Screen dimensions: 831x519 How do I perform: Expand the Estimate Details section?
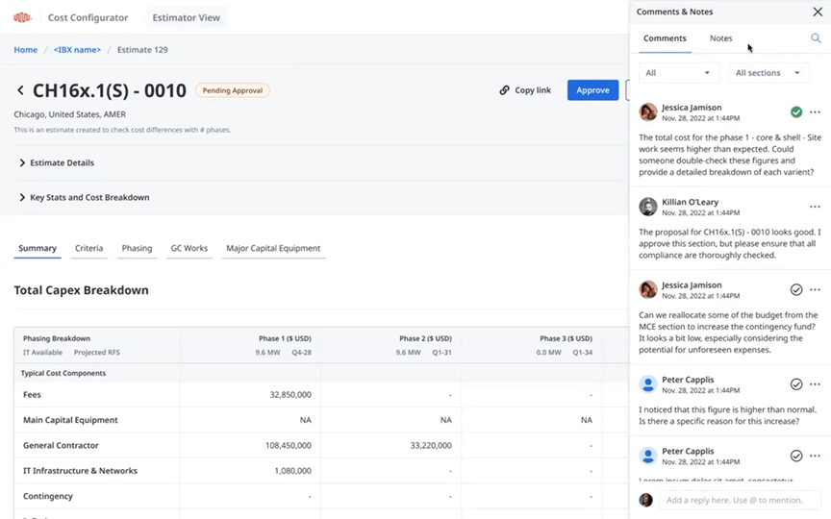56,163
